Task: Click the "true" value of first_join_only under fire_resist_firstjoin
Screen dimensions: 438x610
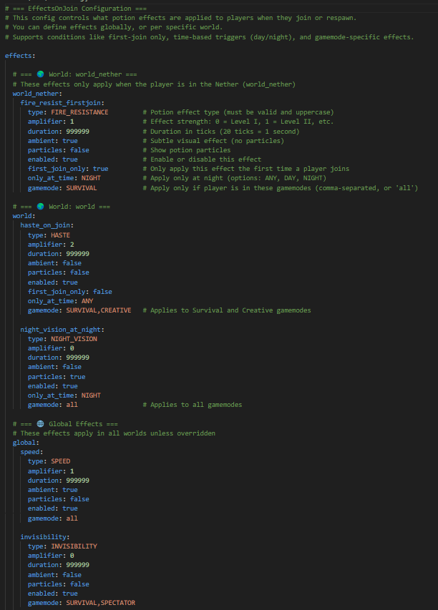Action: point(100,169)
